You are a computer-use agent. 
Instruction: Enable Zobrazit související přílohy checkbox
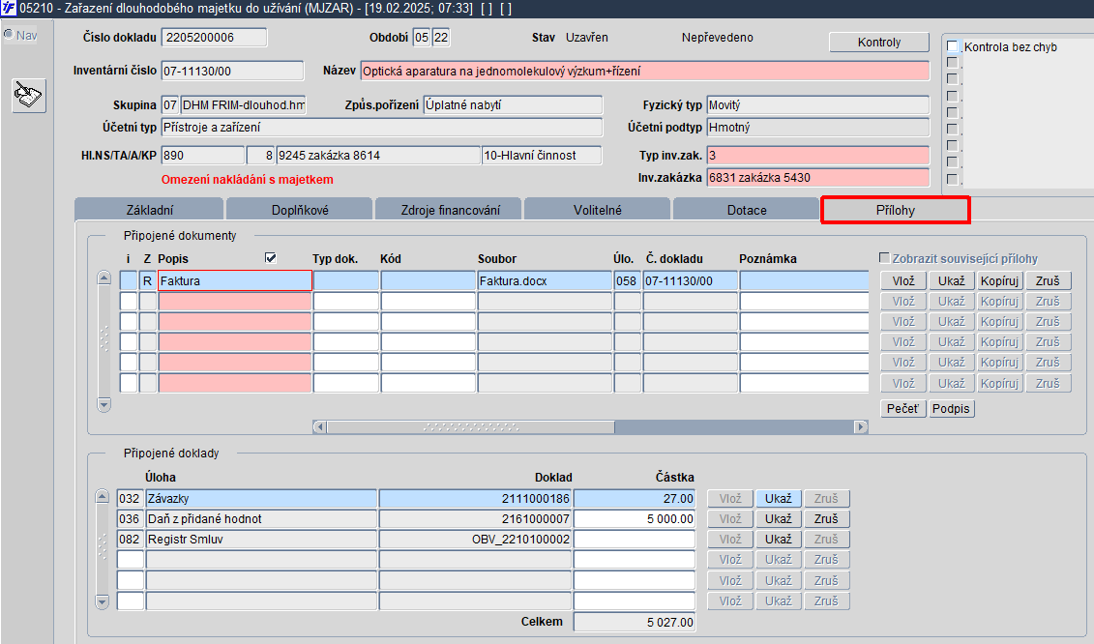[x=884, y=257]
